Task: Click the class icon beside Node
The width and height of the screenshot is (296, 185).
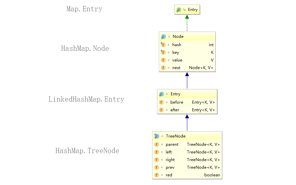Action: [163, 37]
